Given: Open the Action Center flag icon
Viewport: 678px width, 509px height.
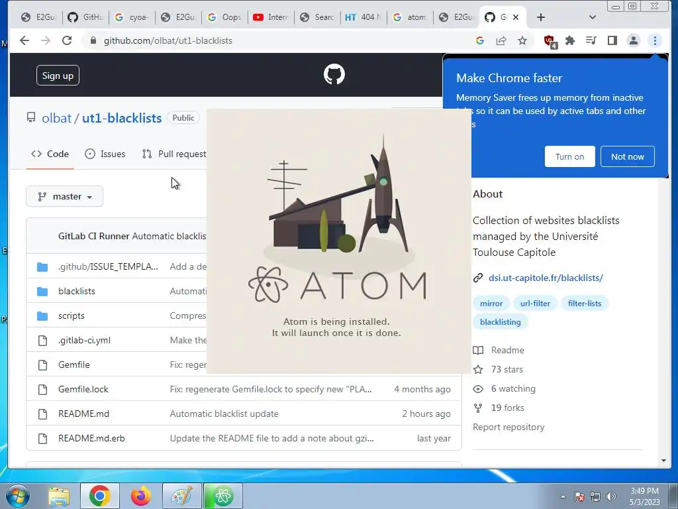Looking at the screenshot, I should (579, 496).
